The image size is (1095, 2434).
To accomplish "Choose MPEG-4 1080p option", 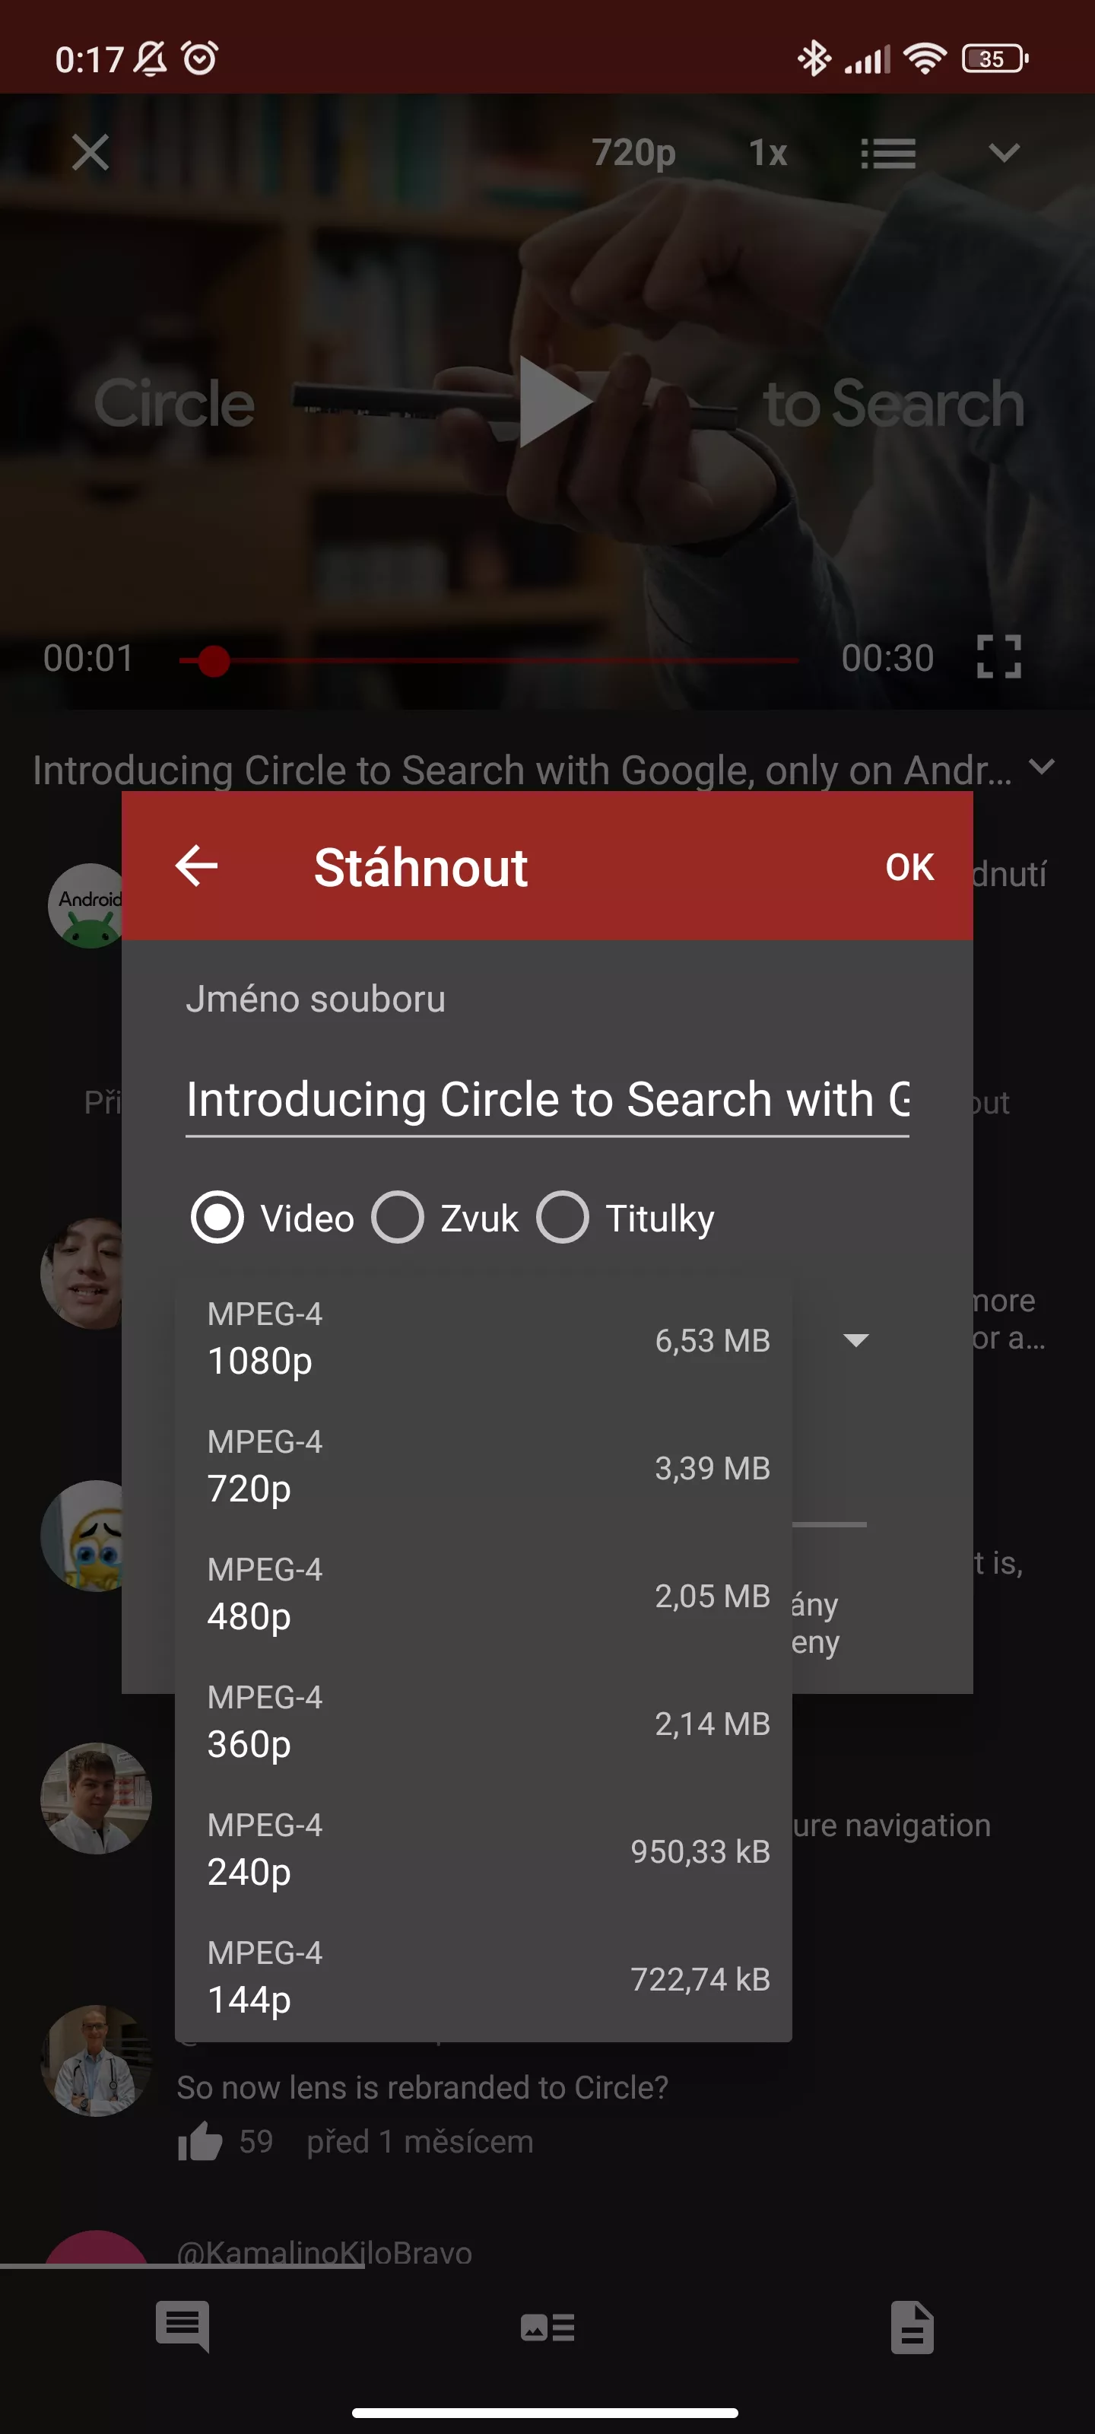I will coord(483,1339).
